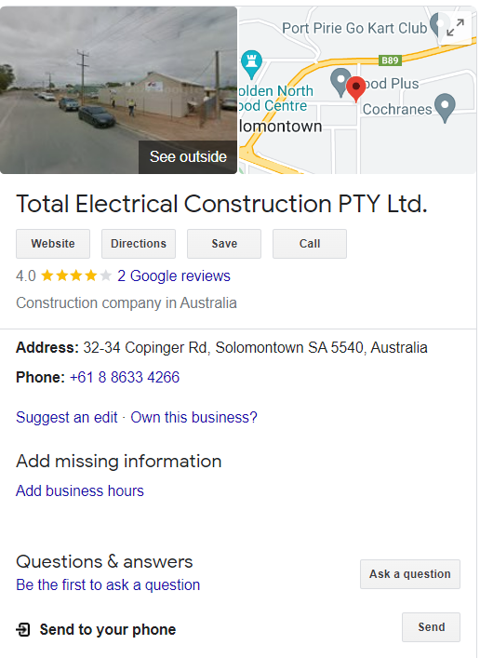Get Directions to the business
The width and height of the screenshot is (480, 658).
click(x=139, y=244)
